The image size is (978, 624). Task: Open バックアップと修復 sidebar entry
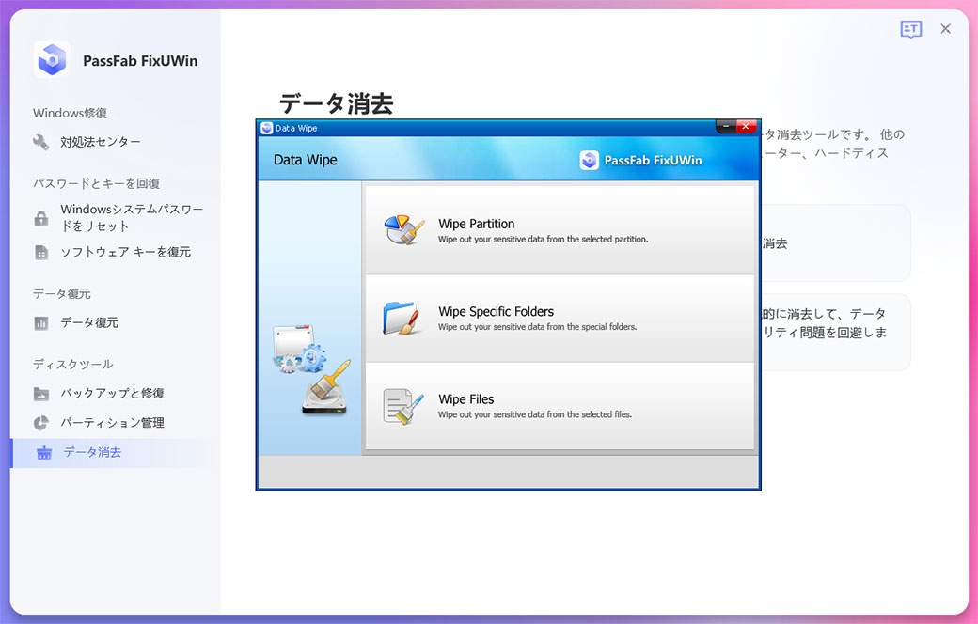coord(112,393)
